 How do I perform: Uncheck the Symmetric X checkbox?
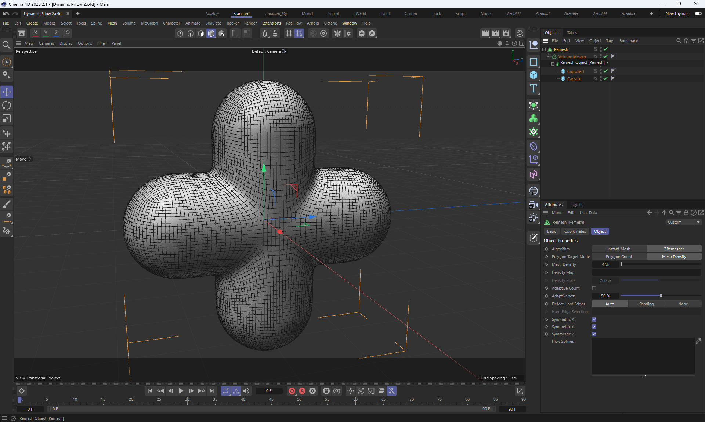click(594, 319)
